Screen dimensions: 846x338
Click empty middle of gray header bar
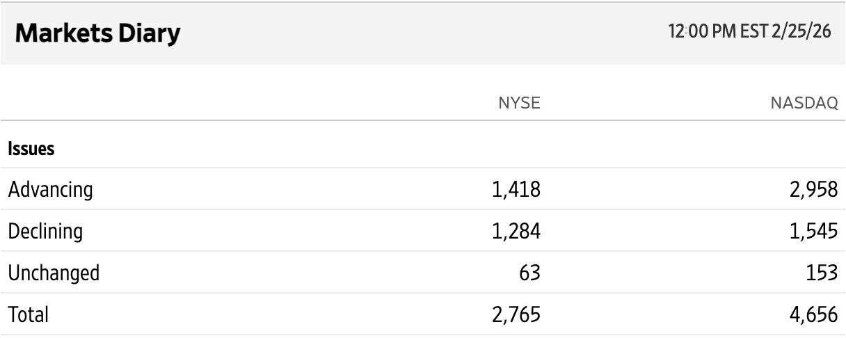pyautogui.click(x=417, y=33)
